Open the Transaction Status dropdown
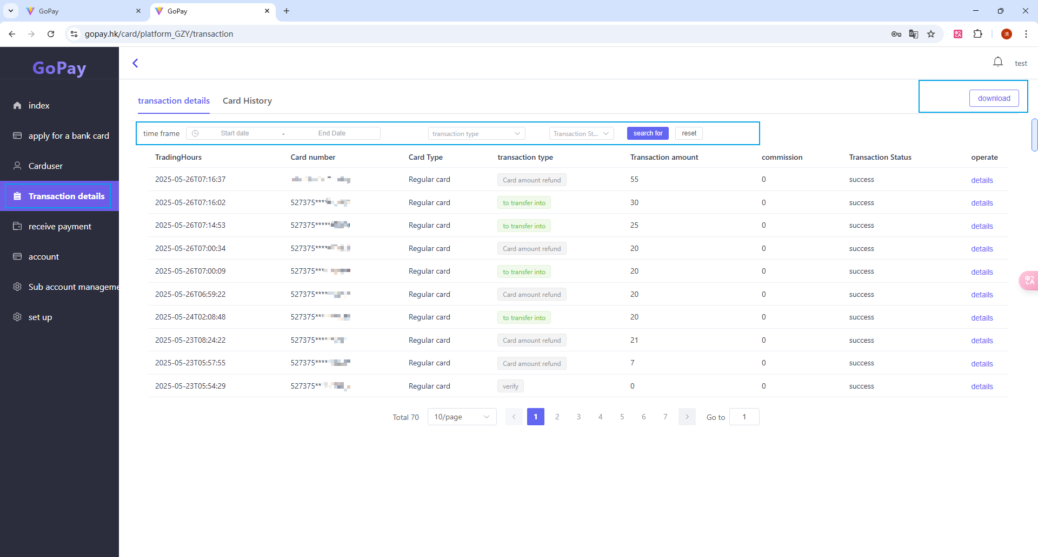 pos(581,133)
